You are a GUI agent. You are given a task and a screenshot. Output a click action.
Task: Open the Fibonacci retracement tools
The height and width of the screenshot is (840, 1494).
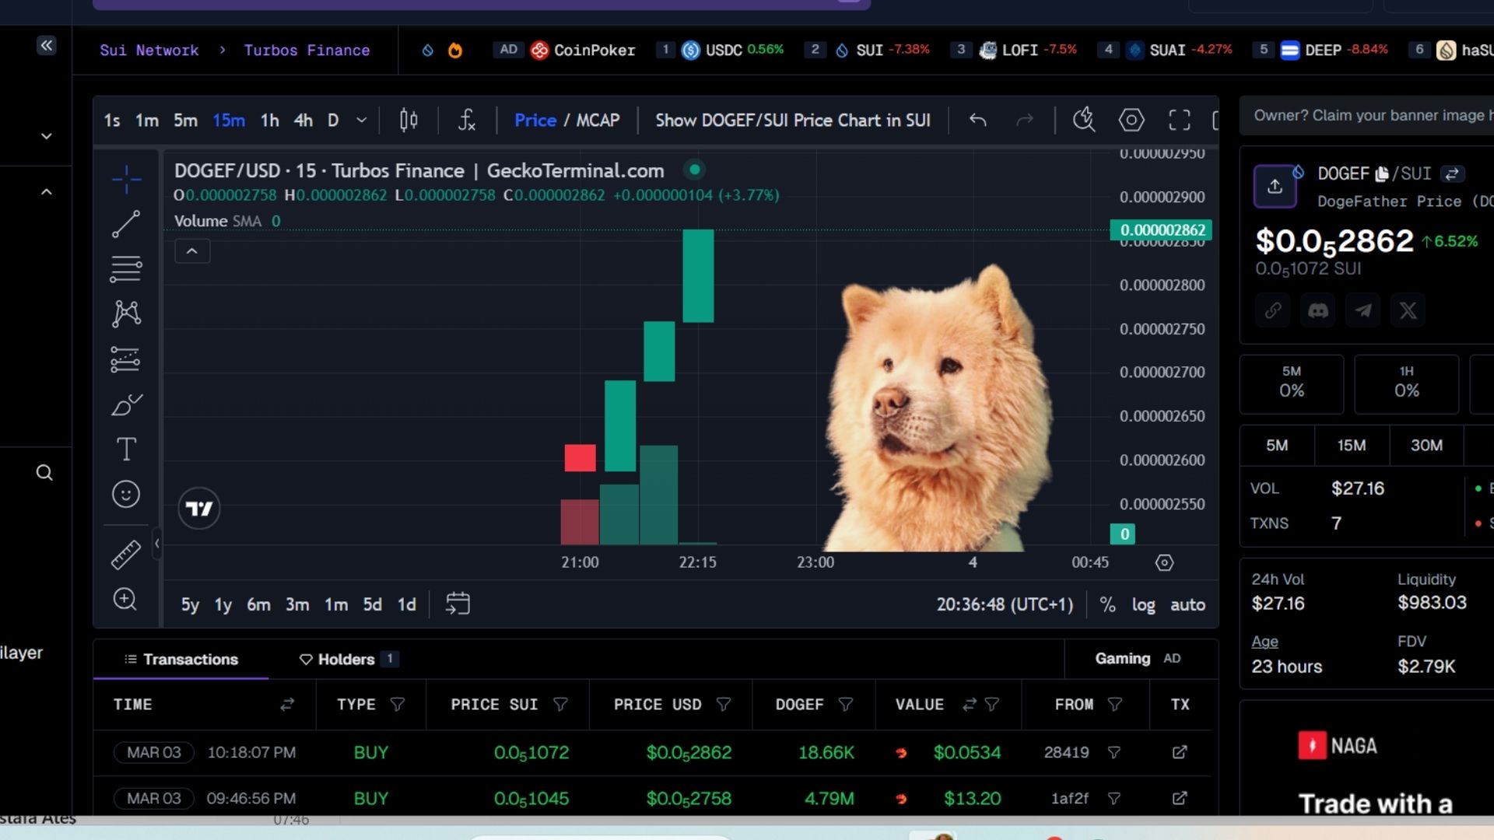[126, 269]
